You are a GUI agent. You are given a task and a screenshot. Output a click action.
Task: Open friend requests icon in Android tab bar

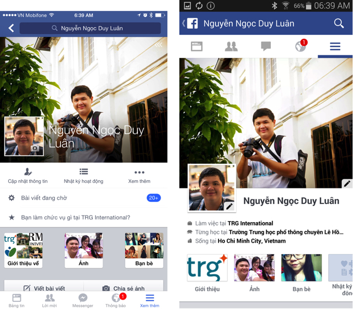231,46
